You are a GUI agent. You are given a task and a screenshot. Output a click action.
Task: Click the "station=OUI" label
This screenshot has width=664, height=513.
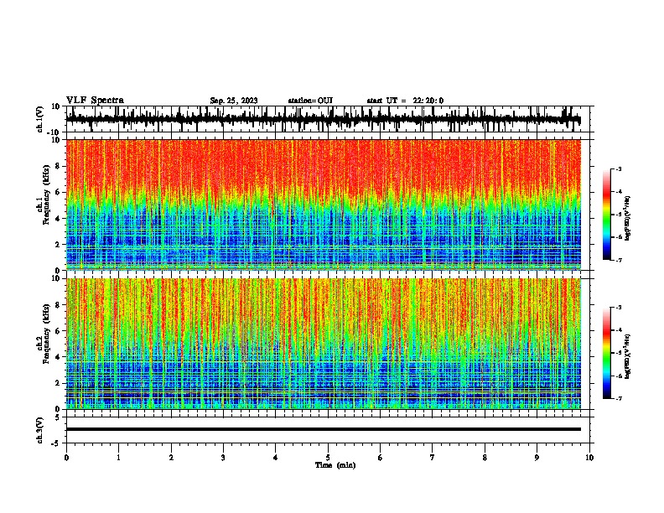point(310,101)
